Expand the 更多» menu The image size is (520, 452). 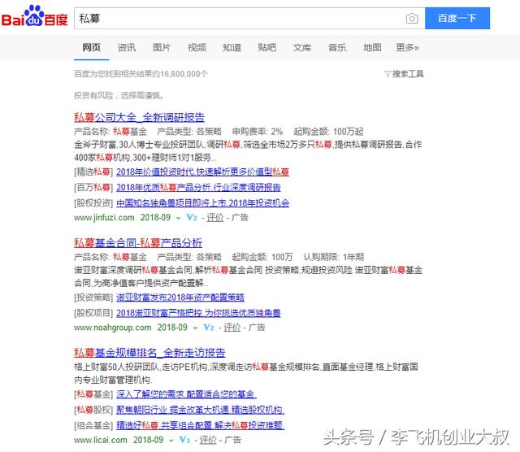click(x=407, y=47)
